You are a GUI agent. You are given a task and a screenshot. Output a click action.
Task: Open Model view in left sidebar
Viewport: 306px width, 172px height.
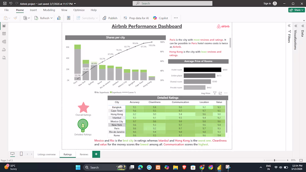[x=4, y=41]
